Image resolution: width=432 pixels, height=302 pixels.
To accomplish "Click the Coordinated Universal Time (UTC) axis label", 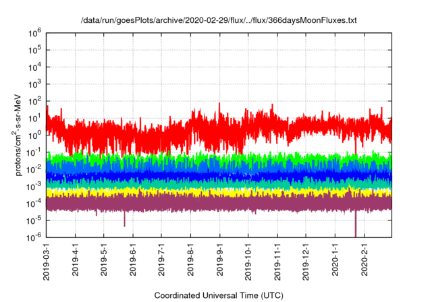I will click(218, 295).
